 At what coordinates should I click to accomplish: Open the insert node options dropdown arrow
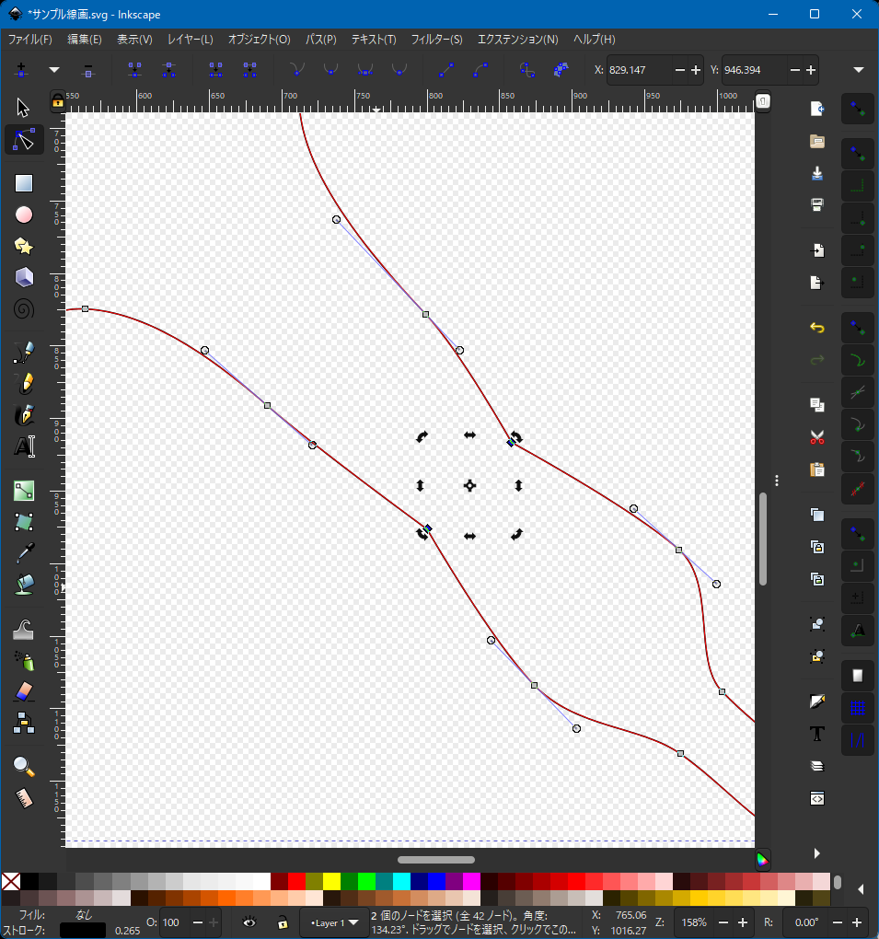click(54, 70)
